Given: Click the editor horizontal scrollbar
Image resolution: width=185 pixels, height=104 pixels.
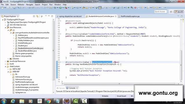Looking at the screenshot, I should click(119, 84).
